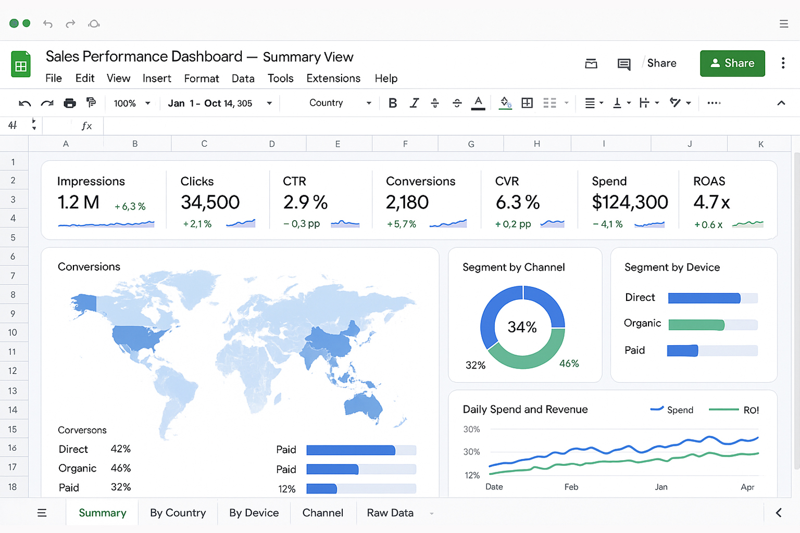This screenshot has width=800, height=533.
Task: Open the date range dropdown
Action: [x=219, y=103]
